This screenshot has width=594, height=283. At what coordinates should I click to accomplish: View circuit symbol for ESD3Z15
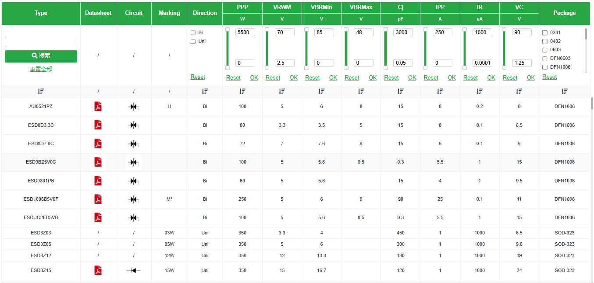coord(134,270)
